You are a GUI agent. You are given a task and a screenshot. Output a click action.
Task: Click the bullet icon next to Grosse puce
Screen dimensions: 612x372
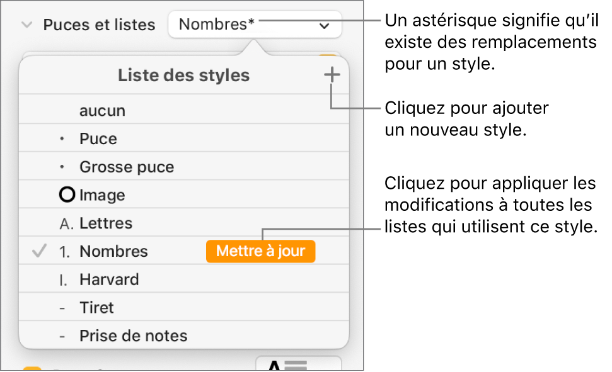(62, 167)
